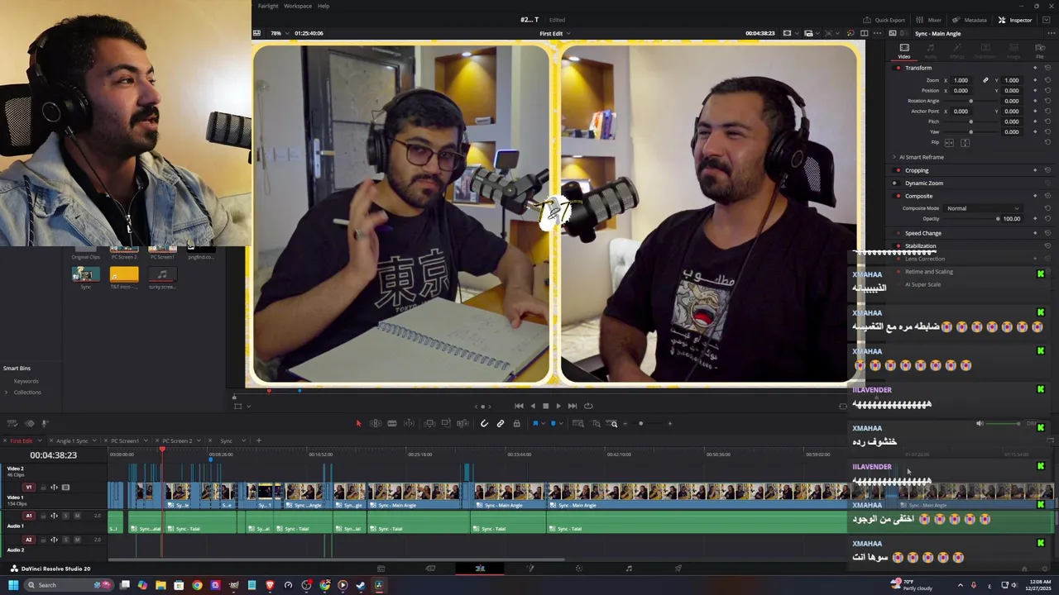Image resolution: width=1059 pixels, height=595 pixels.
Task: Select the trim edit tool
Action: point(376,423)
